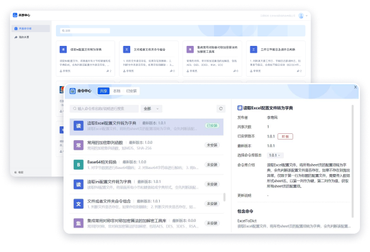Click the publisher icon on 读取ini card

pos(61,71)
